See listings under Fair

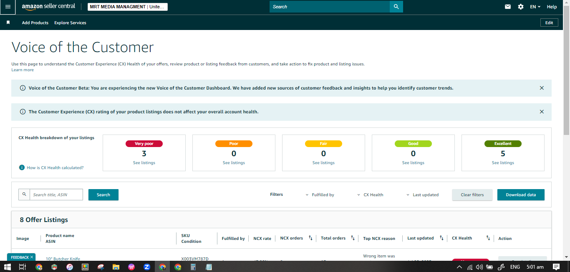click(x=323, y=162)
